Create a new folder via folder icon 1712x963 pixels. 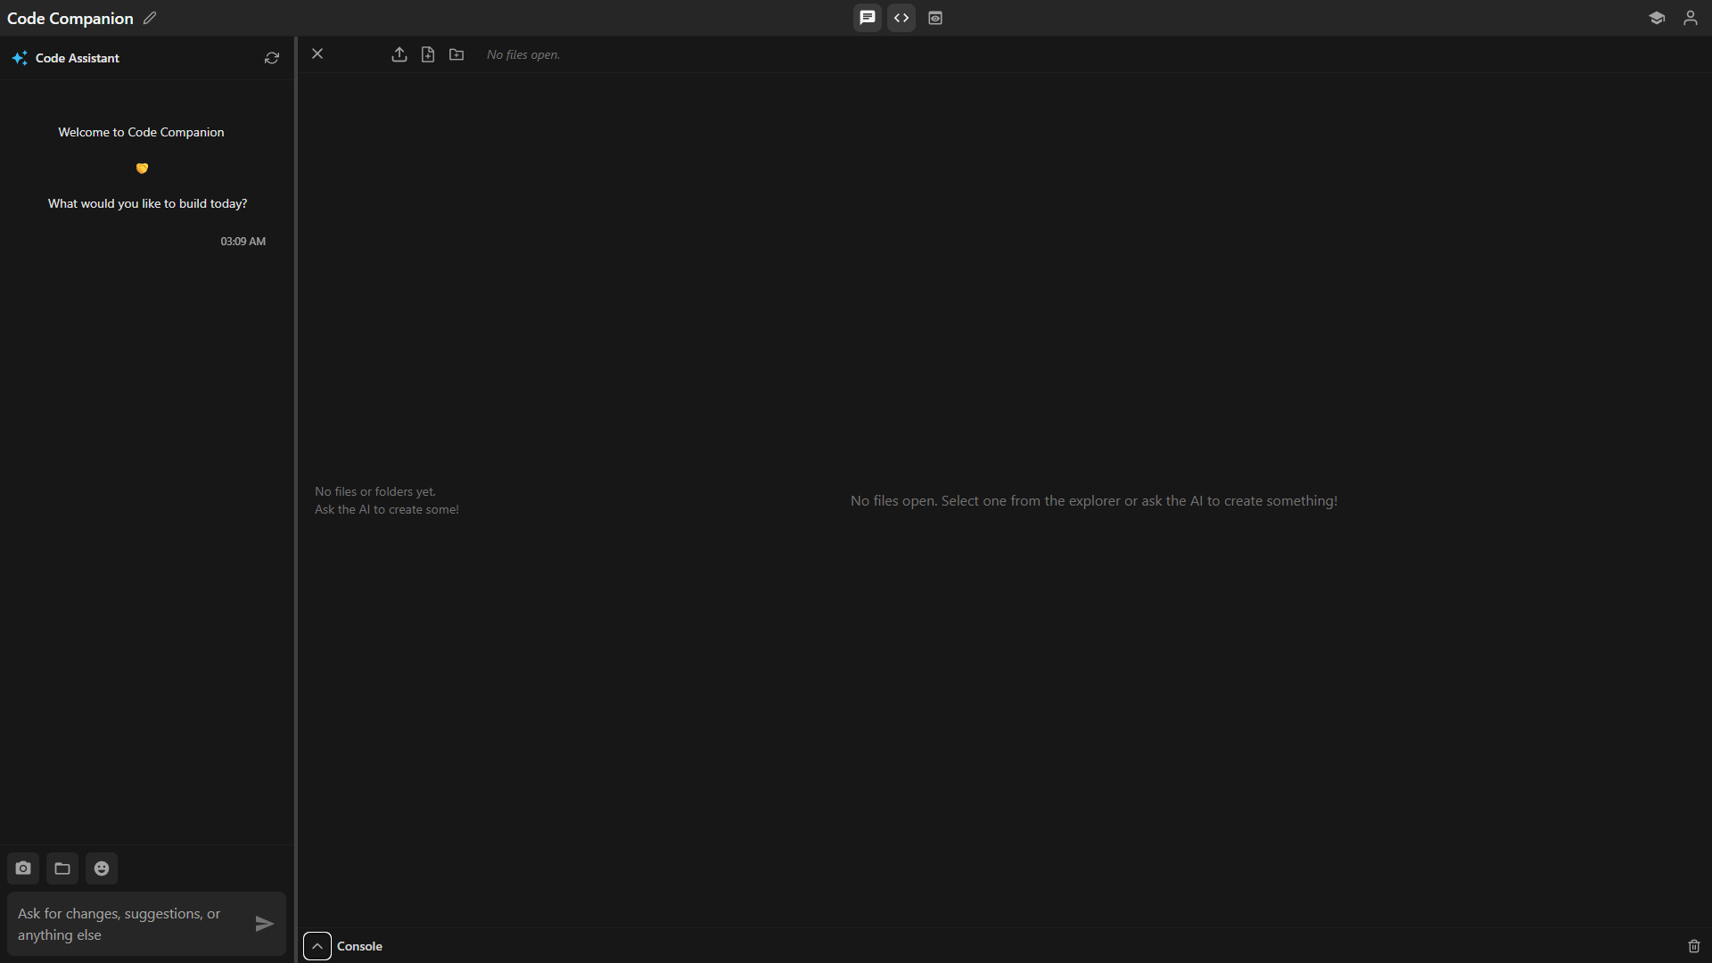click(x=456, y=54)
